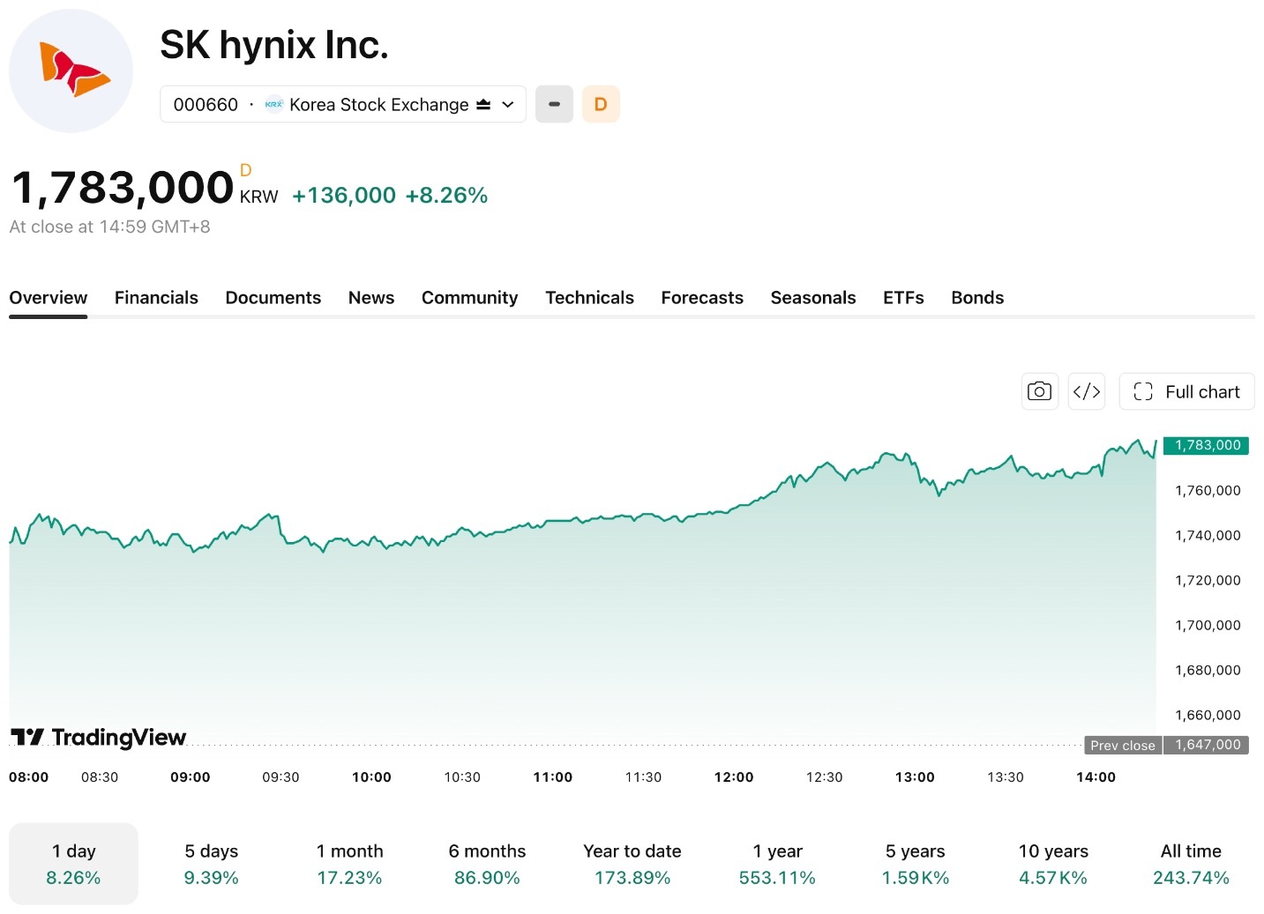Open the Forecasts tab
Screen dimensions: 1264x914
pyautogui.click(x=702, y=298)
